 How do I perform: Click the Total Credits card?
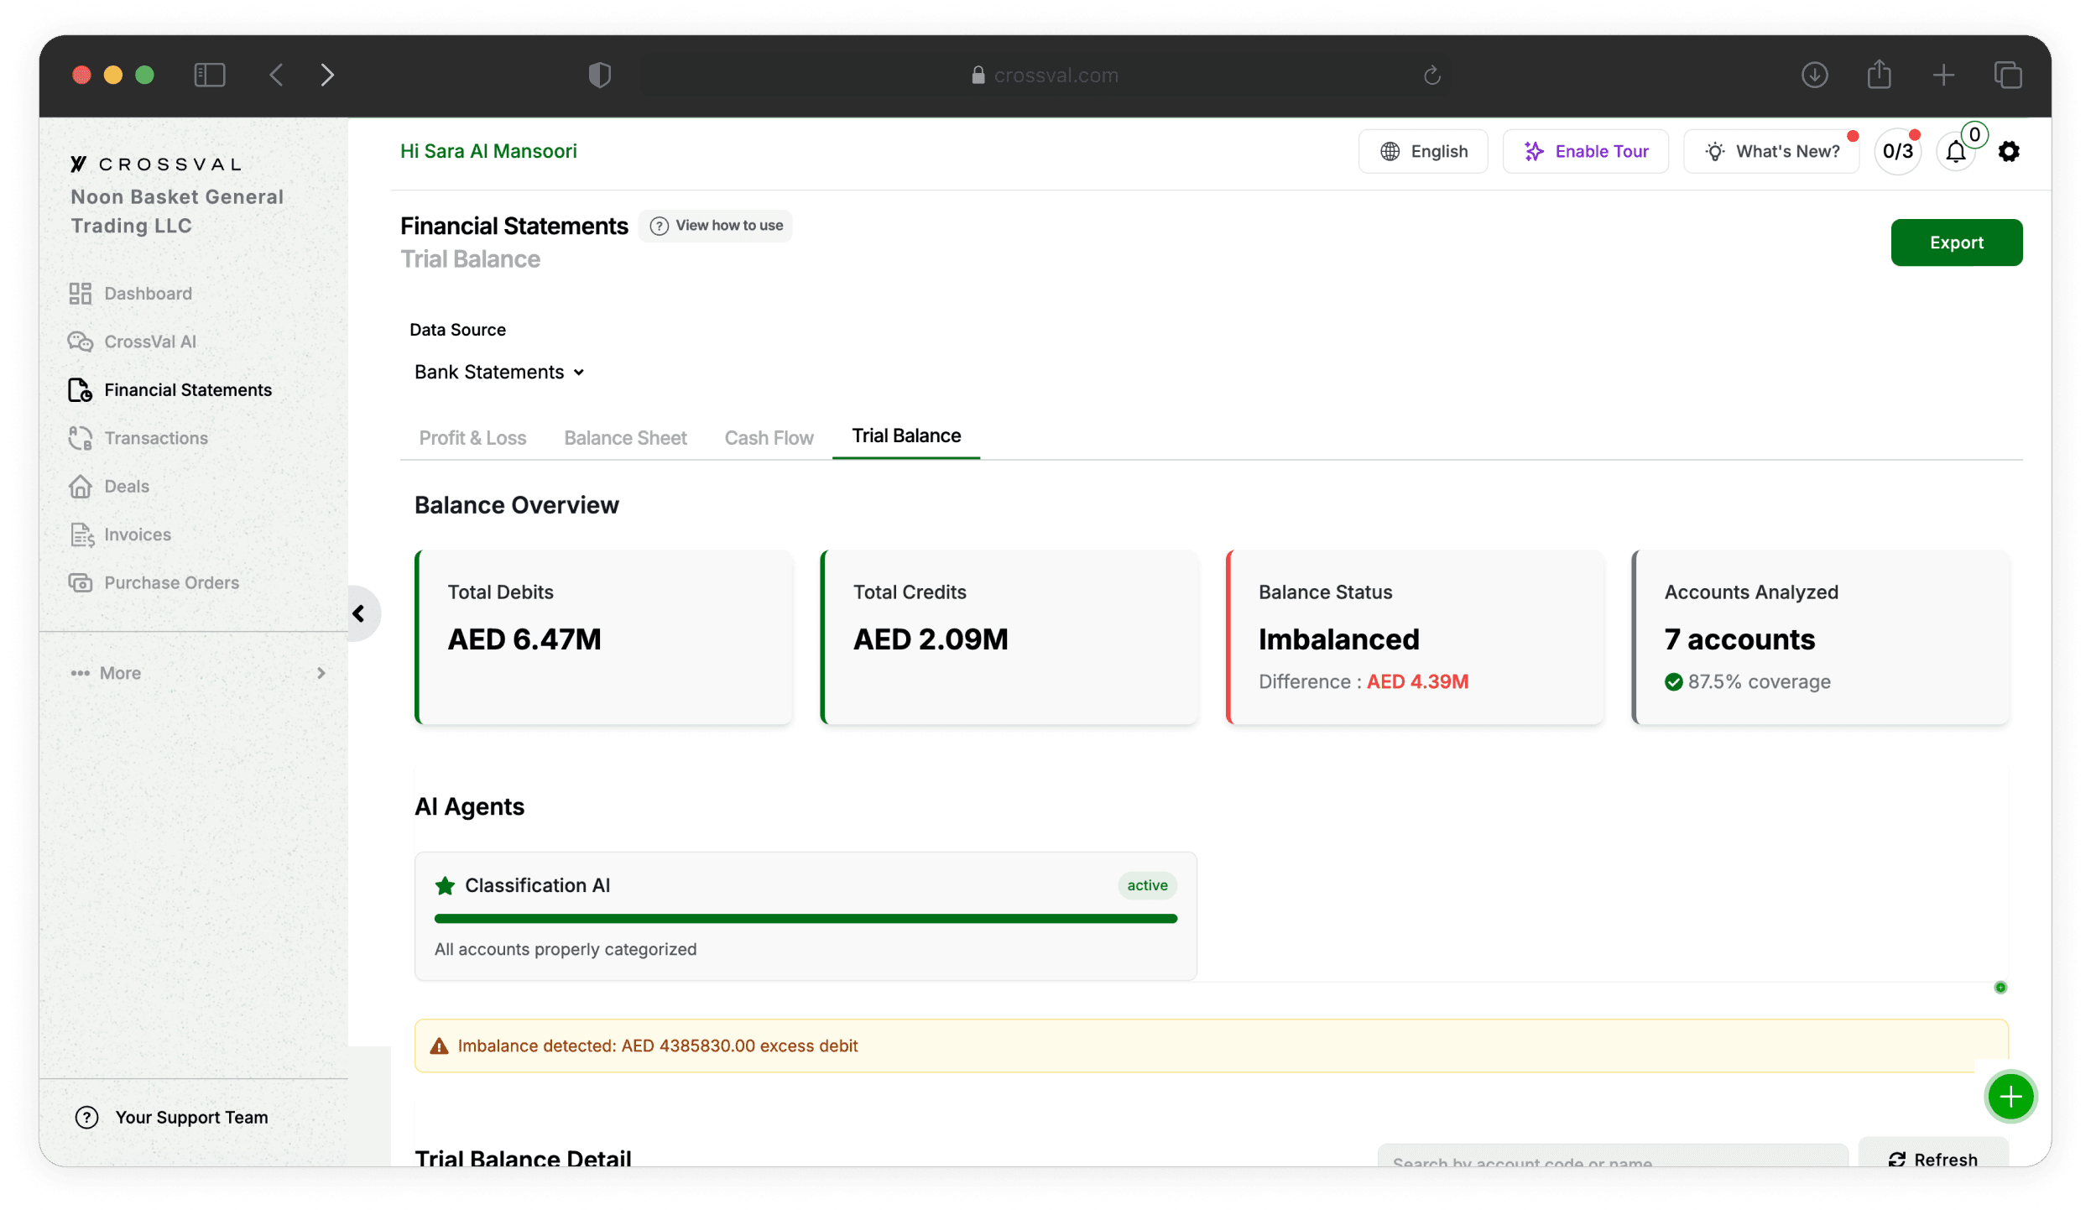pyautogui.click(x=1009, y=638)
